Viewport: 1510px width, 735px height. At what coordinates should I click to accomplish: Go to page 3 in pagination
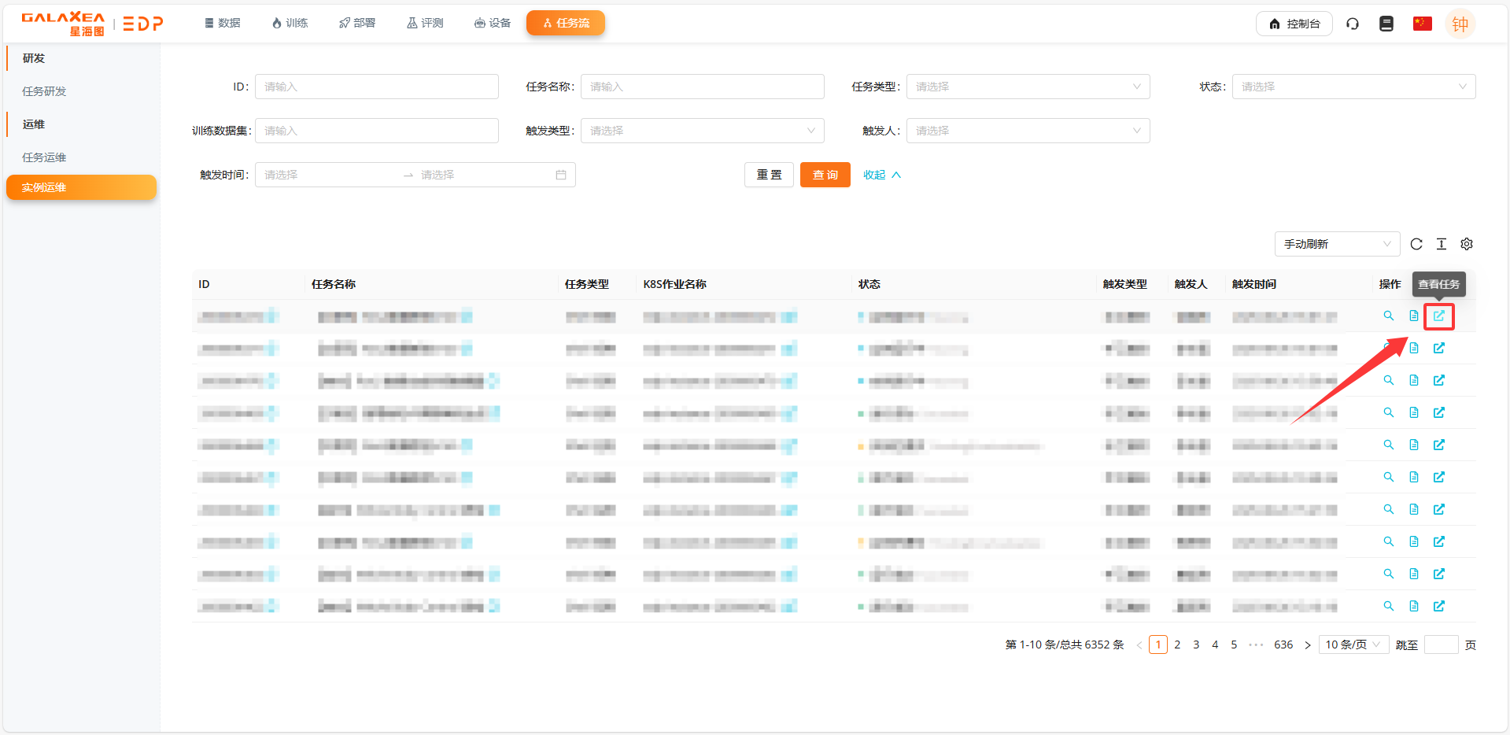click(1196, 645)
